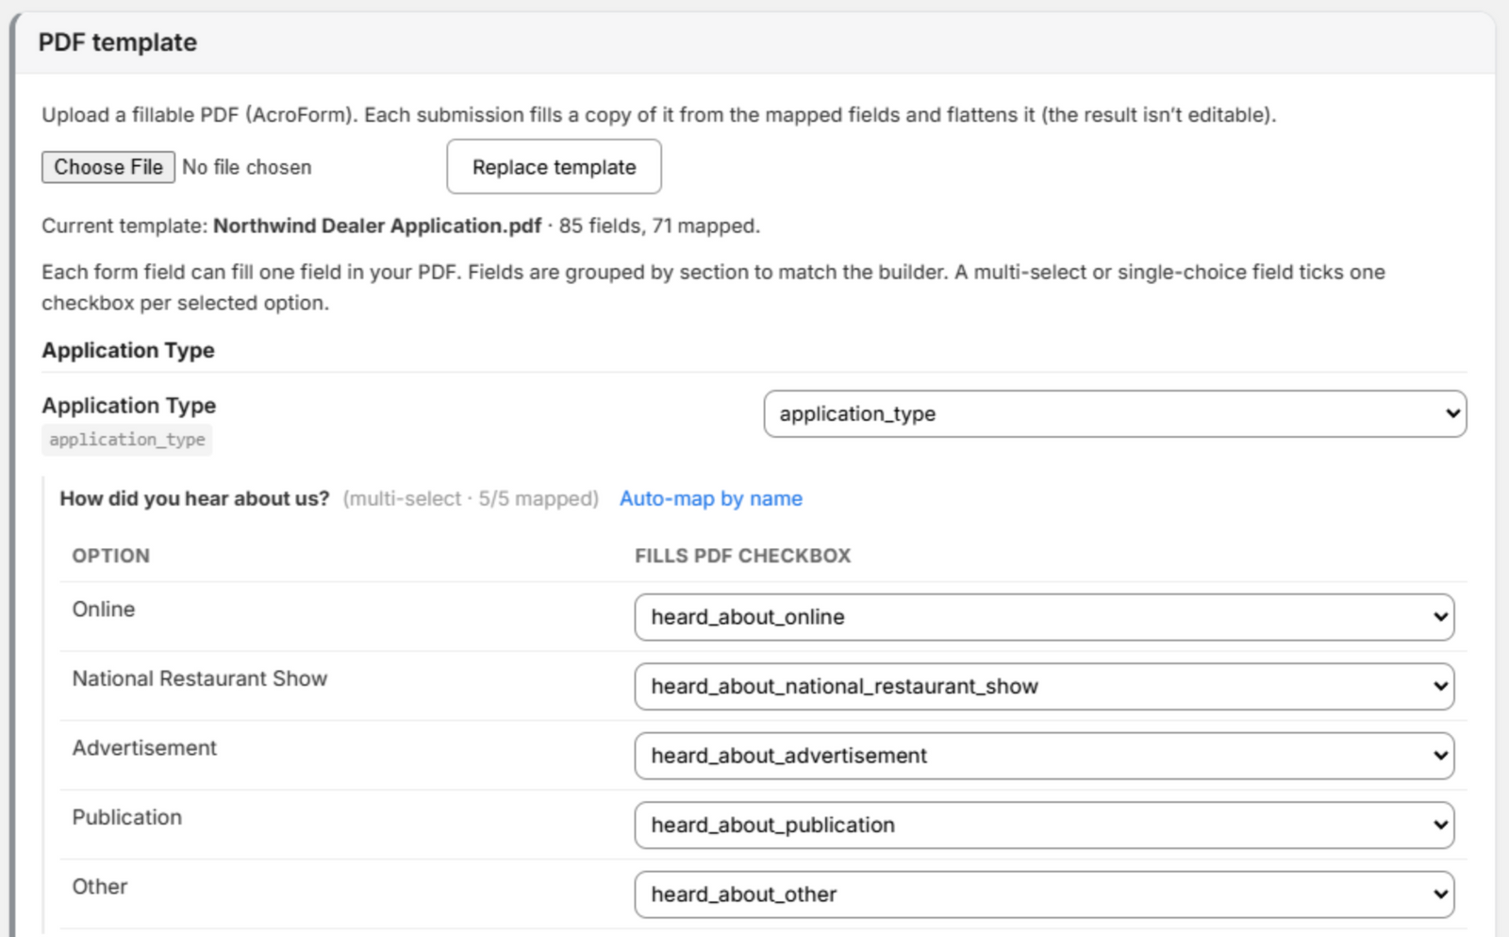Click the Replace template button

554,167
